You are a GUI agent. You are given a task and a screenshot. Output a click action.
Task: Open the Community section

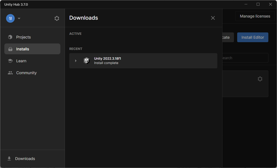pos(32,73)
